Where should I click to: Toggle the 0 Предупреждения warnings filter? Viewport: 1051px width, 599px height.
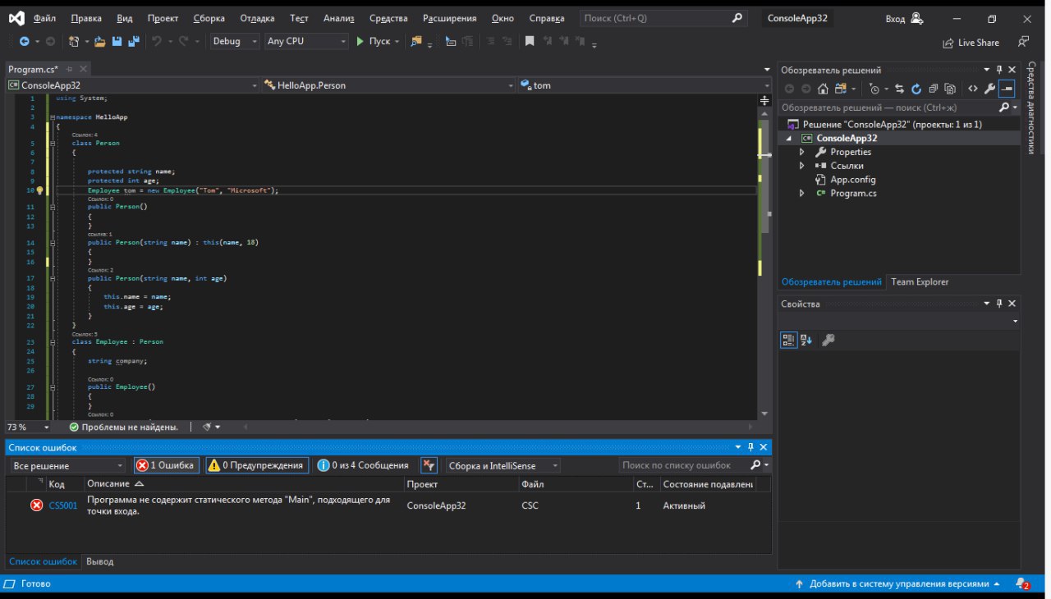coord(257,465)
